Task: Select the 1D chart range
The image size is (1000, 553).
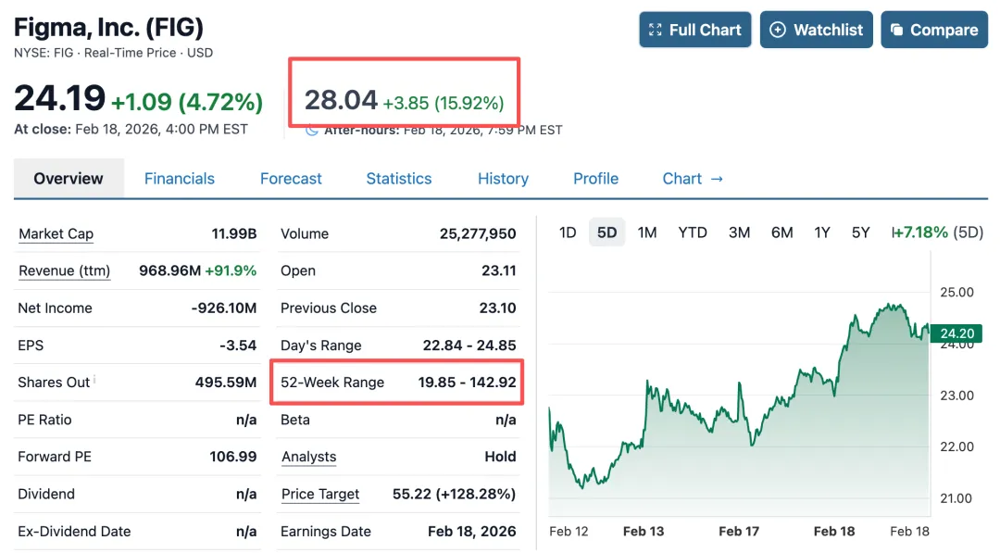Action: pos(568,233)
